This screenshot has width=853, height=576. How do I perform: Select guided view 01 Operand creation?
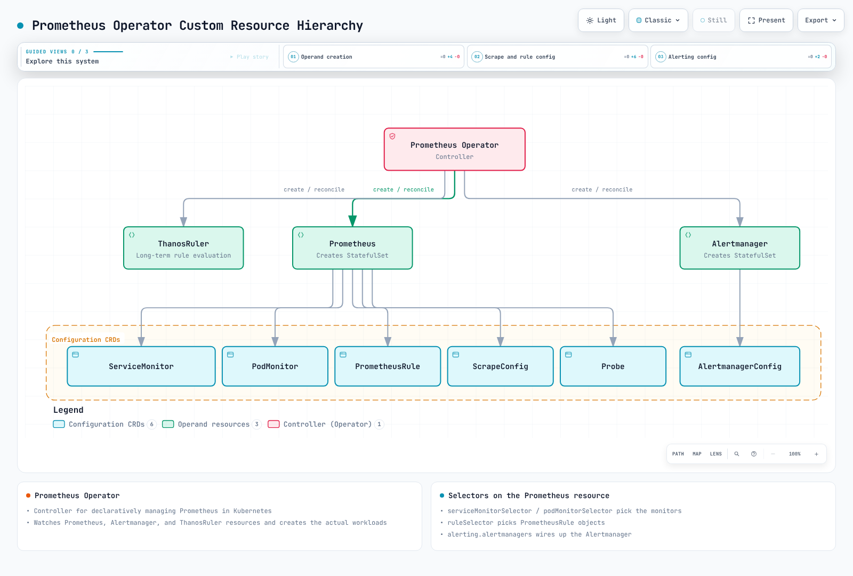pos(374,57)
